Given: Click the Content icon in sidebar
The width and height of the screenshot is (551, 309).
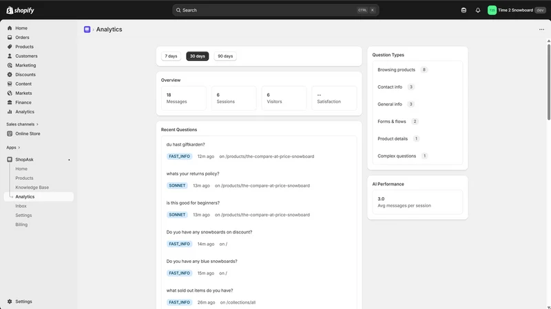Looking at the screenshot, I should pyautogui.click(x=10, y=84).
